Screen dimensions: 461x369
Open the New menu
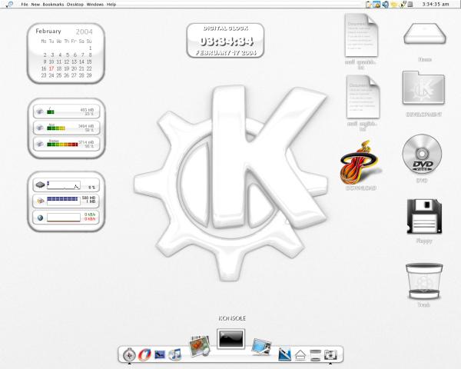coord(35,5)
